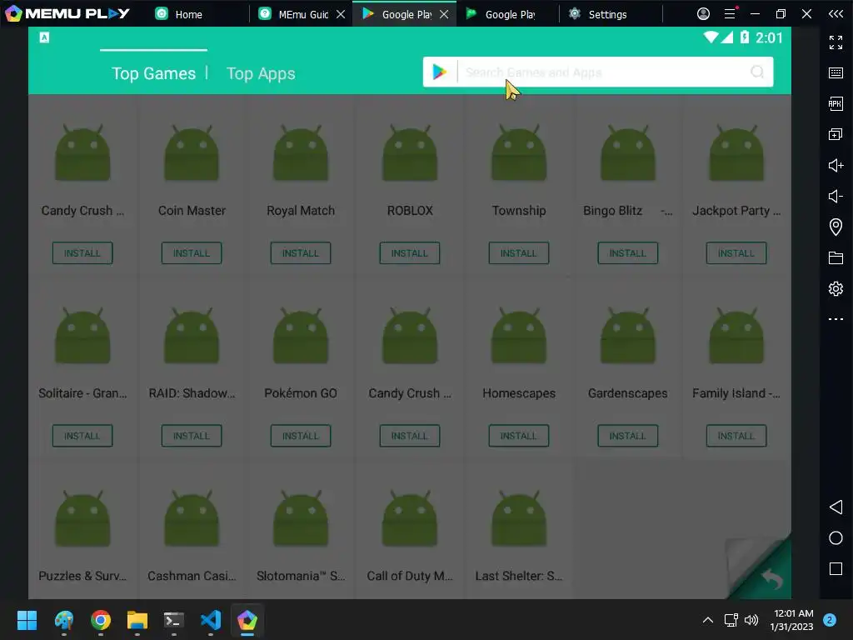Click the Slotomania S... game title

301,576
